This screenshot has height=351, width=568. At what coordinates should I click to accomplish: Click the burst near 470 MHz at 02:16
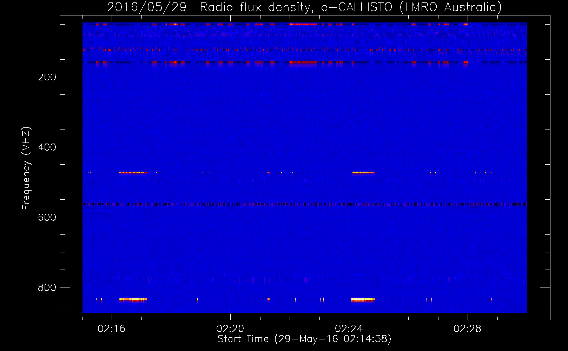[133, 172]
